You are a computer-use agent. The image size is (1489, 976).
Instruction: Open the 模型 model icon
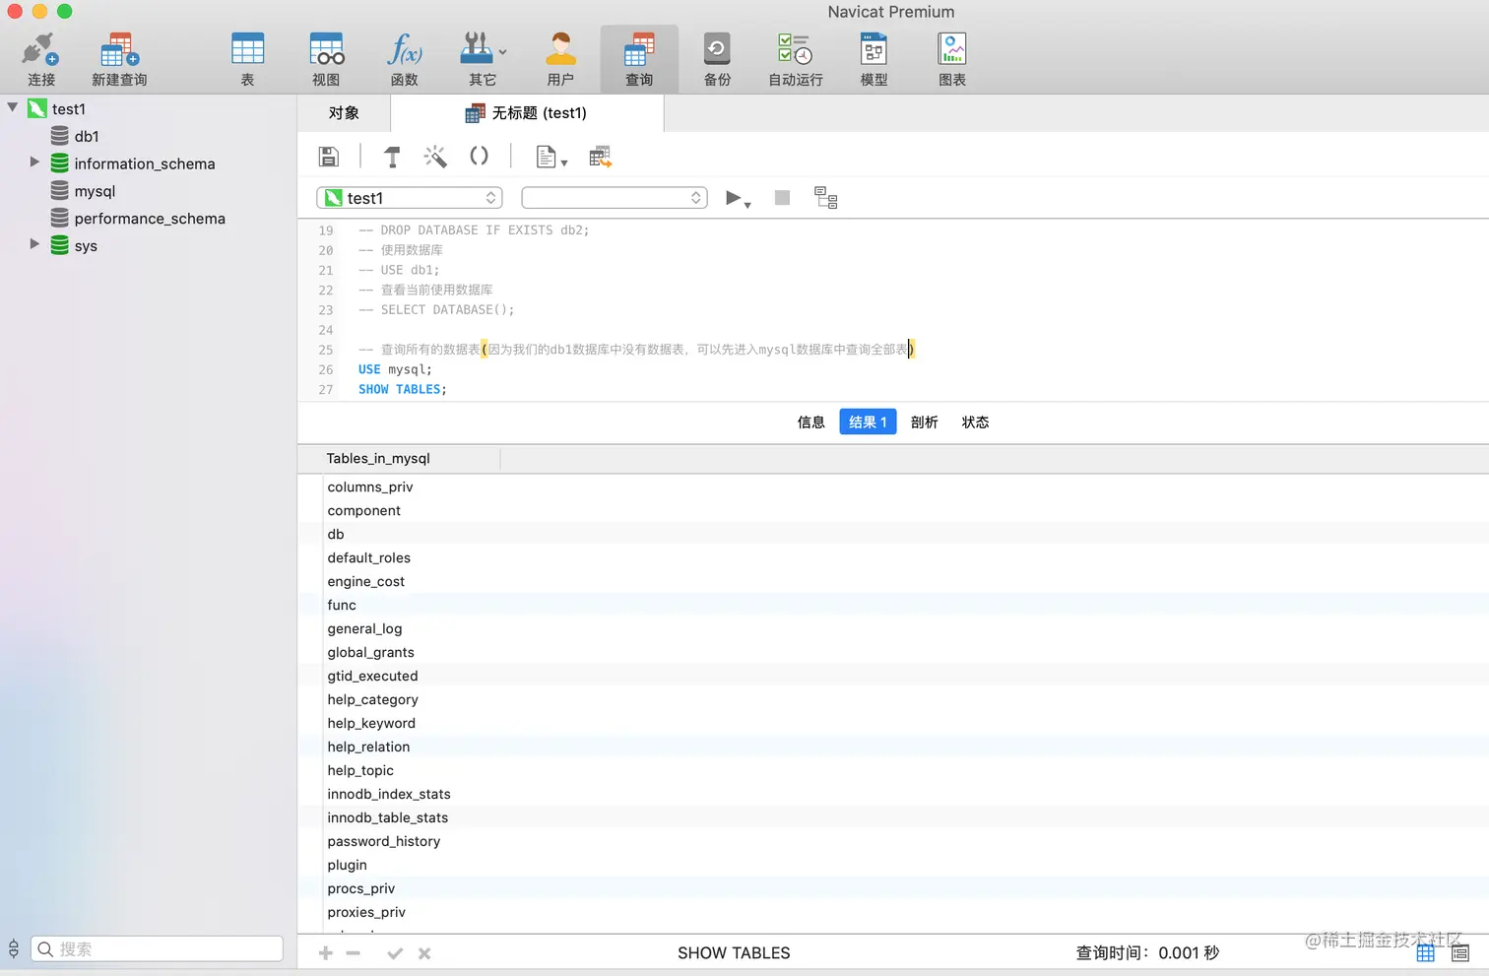[874, 59]
